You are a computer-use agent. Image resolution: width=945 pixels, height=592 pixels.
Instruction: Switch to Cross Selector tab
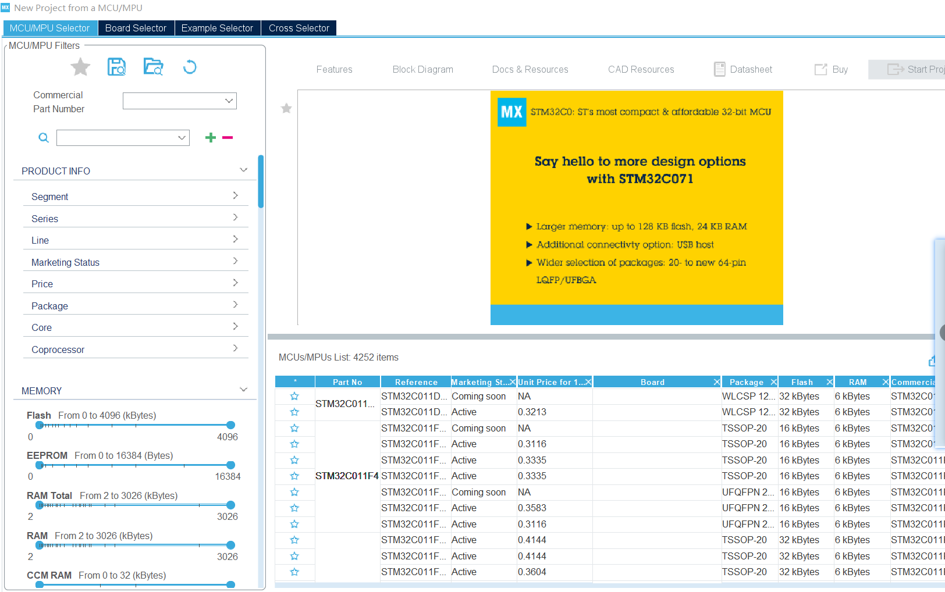pyautogui.click(x=299, y=28)
